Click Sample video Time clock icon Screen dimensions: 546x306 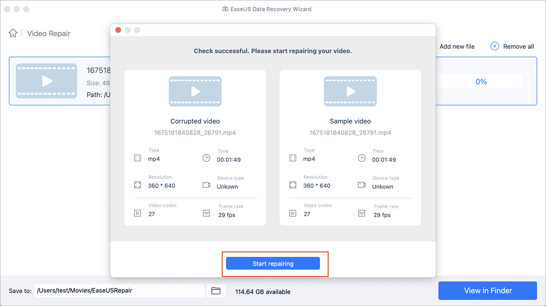click(x=362, y=158)
